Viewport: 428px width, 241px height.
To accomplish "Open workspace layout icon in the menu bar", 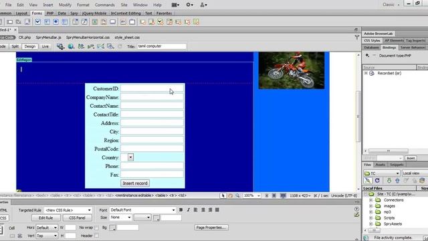I will pyautogui.click(x=175, y=5).
